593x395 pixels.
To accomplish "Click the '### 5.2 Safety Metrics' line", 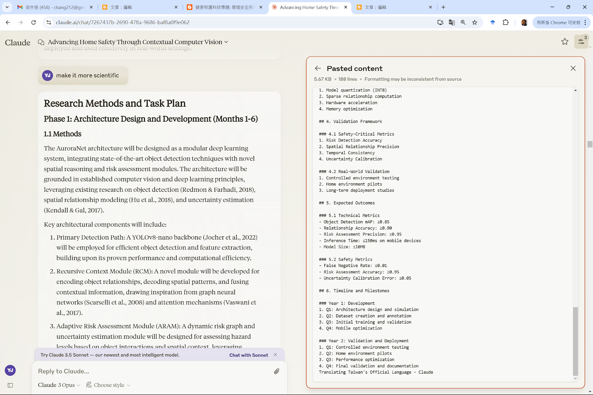I will pyautogui.click(x=345, y=260).
